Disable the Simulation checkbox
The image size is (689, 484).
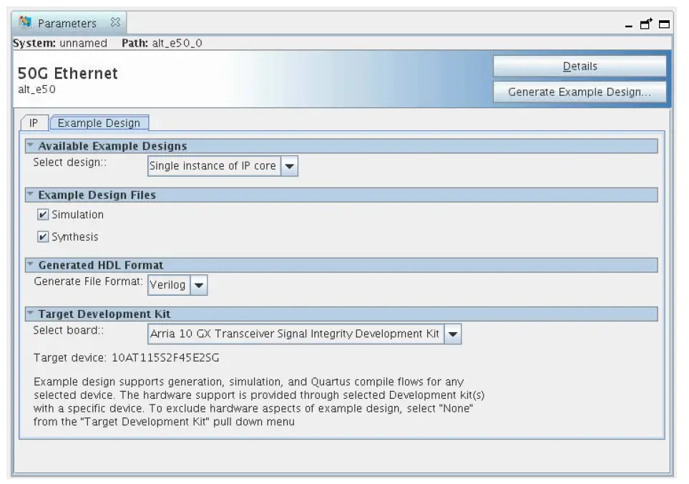44,214
